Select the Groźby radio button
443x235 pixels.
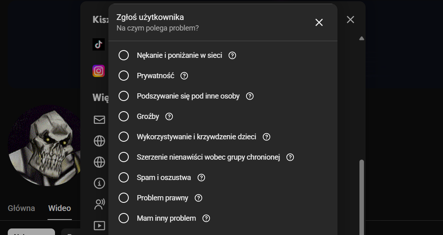coord(123,116)
